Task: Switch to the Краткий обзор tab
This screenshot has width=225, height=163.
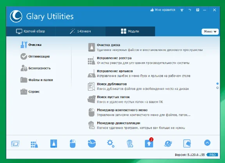Action: click(x=31, y=31)
